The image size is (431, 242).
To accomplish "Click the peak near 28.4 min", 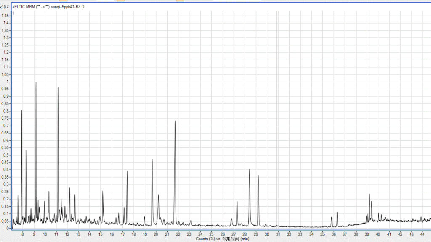I will [250, 170].
